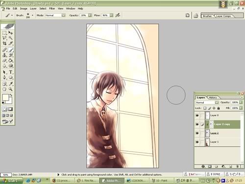
Task: Select the Lasso tool
Action: coord(4,38)
